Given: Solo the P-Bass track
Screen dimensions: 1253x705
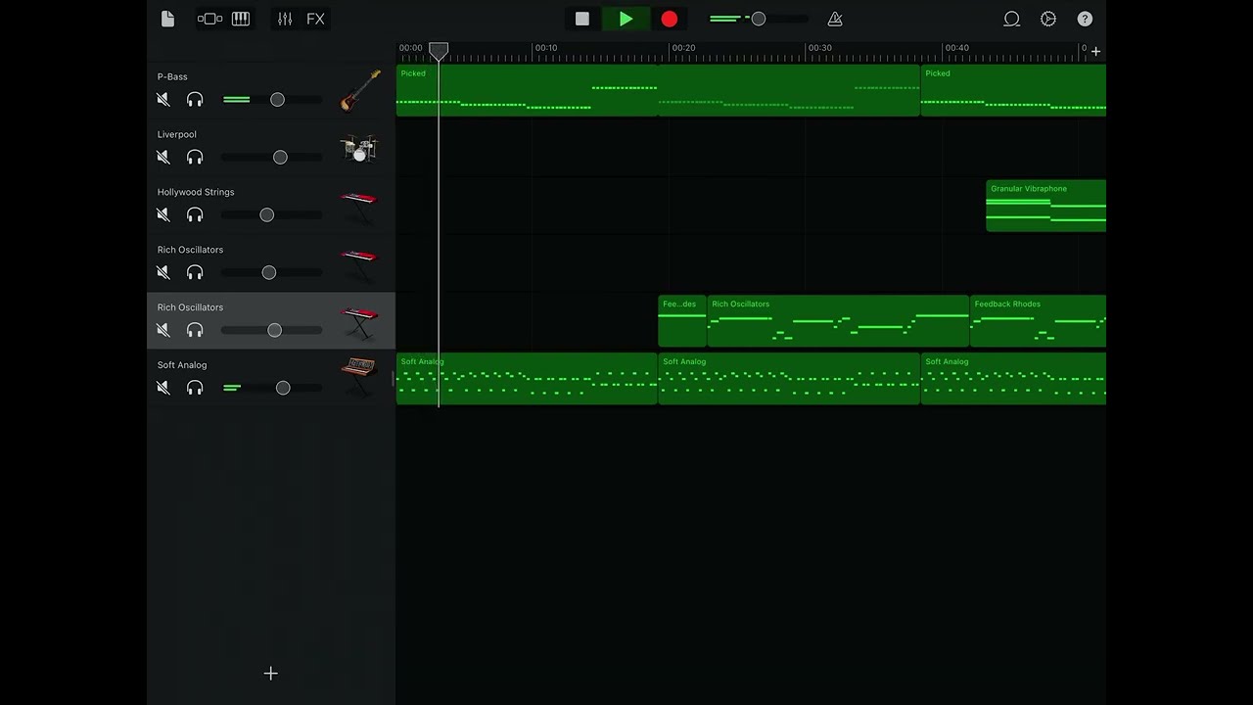Looking at the screenshot, I should [195, 99].
